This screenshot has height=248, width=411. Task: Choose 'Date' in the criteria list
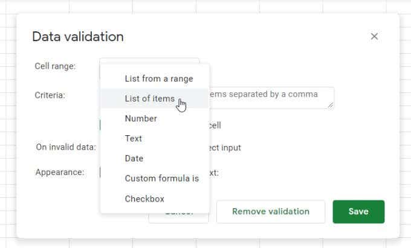tap(134, 158)
